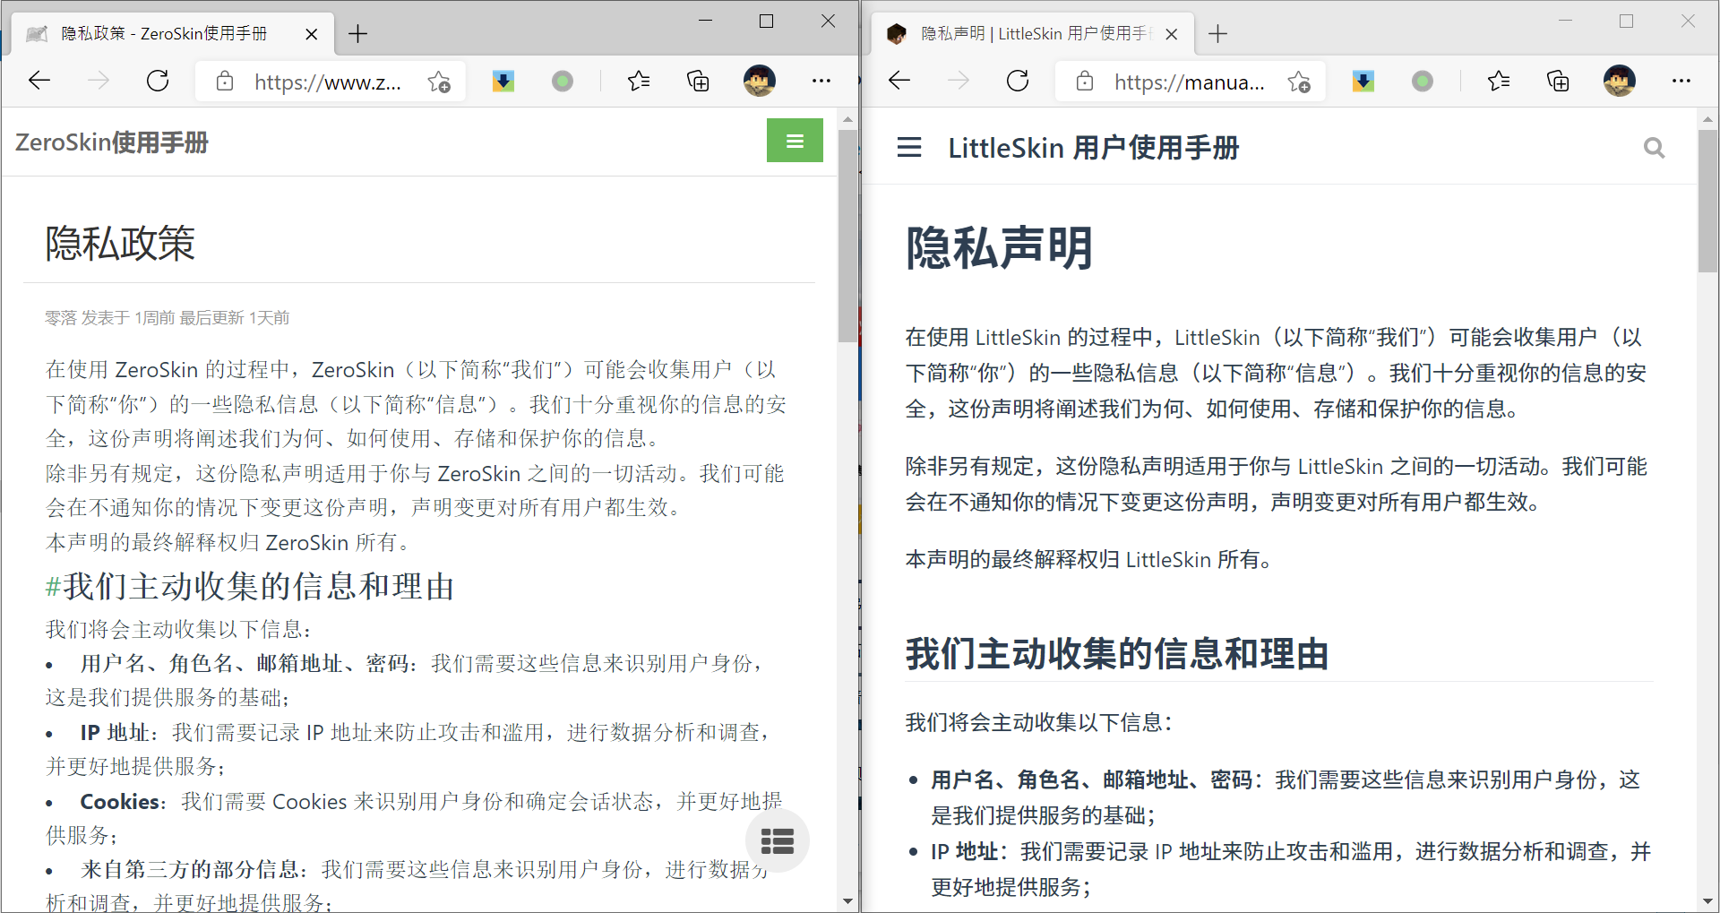Click the ZeroSkin使用手册 site title link
Image resolution: width=1720 pixels, height=913 pixels.
tap(112, 142)
